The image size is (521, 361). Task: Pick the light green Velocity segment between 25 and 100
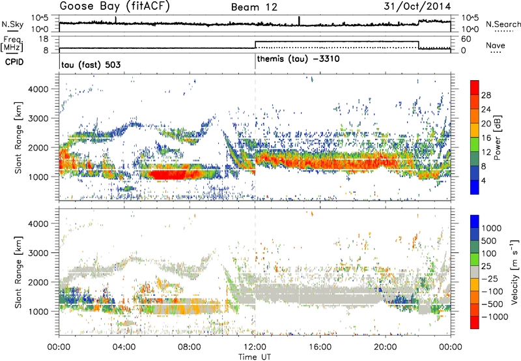(x=475, y=259)
